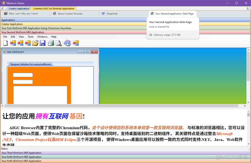Click the 'Status' bar text
The width and height of the screenshot is (251, 163).
4,149
